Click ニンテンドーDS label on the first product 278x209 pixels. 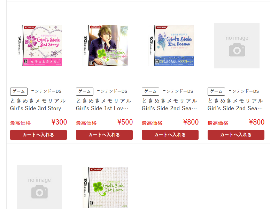point(46,91)
